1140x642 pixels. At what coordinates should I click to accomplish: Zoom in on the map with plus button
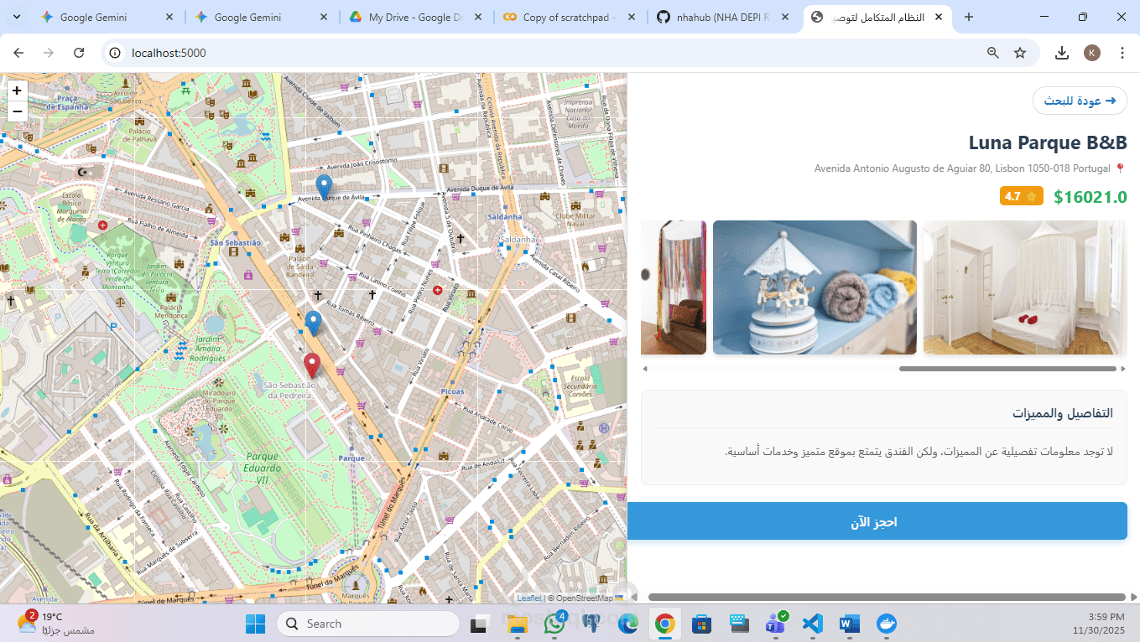tap(17, 91)
